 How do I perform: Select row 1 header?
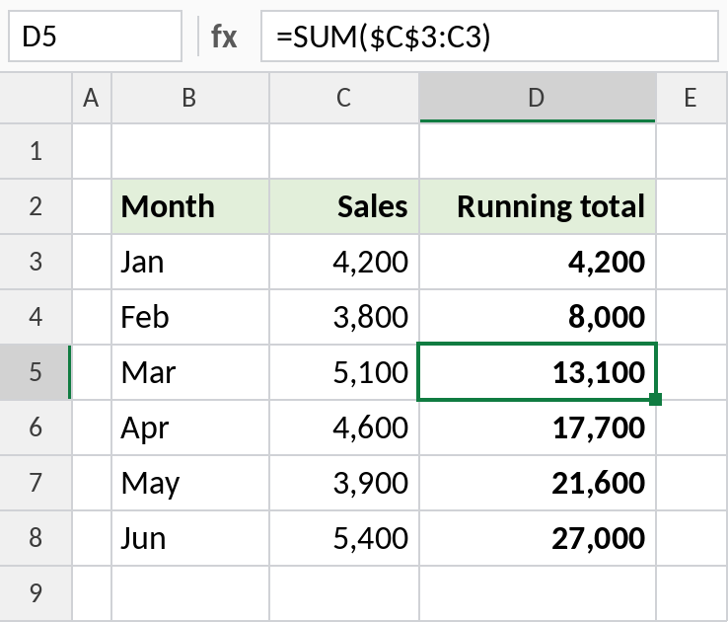tap(36, 151)
